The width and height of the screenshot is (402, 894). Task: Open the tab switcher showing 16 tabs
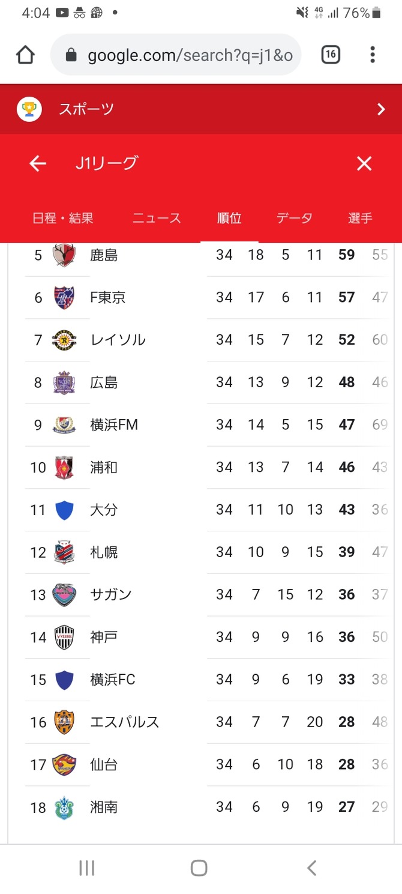click(x=331, y=55)
